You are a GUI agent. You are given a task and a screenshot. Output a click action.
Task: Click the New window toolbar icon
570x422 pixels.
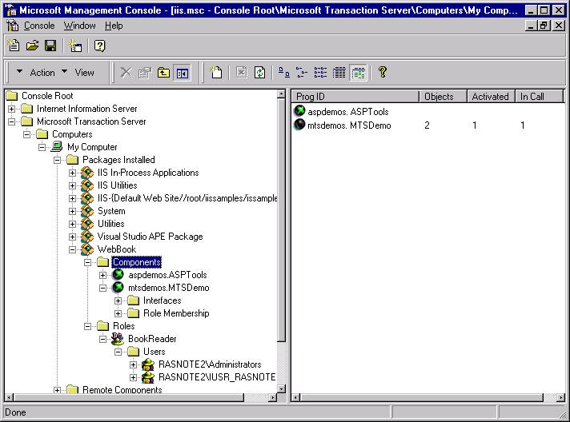[x=75, y=46]
